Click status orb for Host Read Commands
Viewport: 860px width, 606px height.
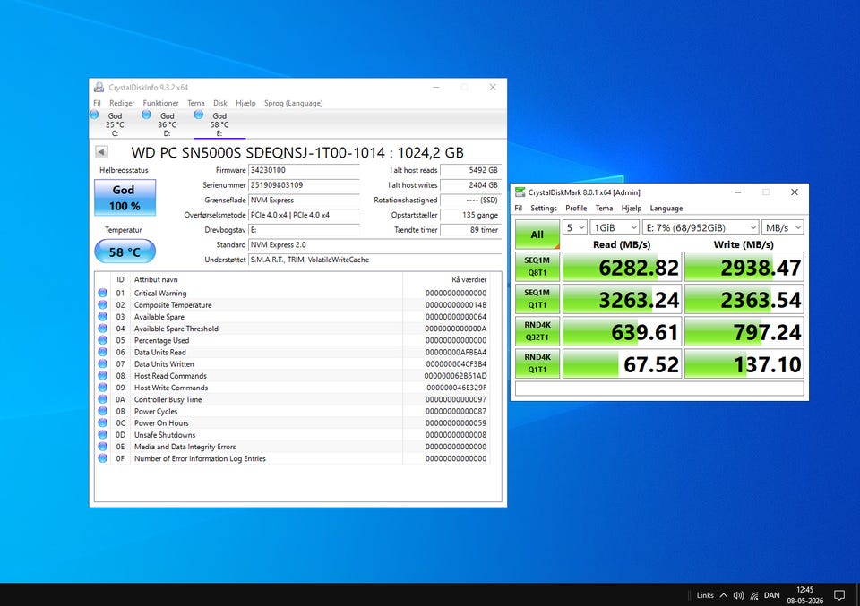pyautogui.click(x=102, y=375)
